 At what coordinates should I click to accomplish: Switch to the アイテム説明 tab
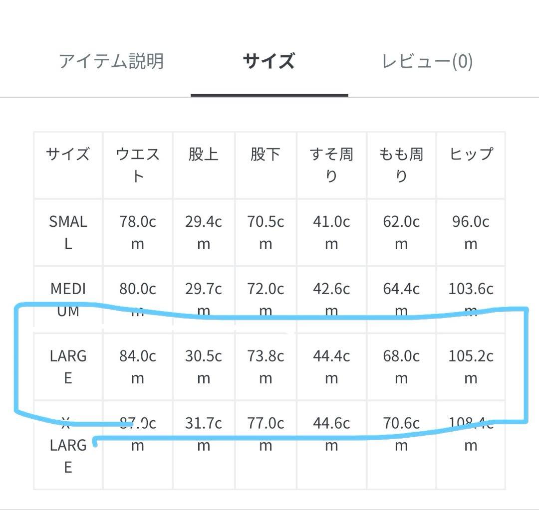[112, 61]
